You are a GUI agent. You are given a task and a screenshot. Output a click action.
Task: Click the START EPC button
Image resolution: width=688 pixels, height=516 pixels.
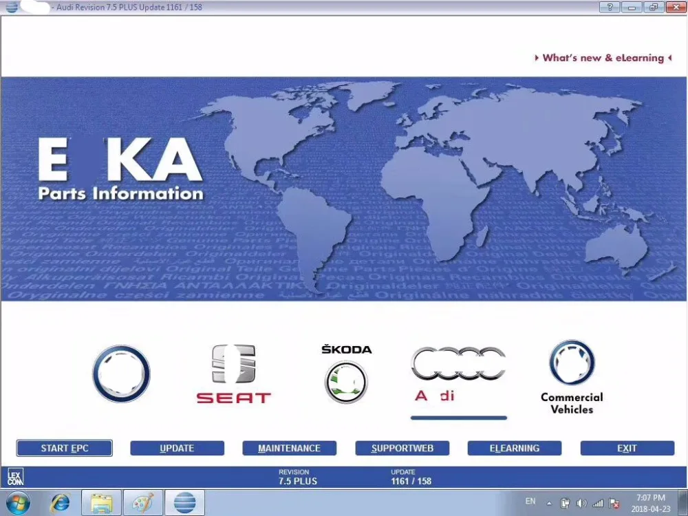[x=65, y=448]
